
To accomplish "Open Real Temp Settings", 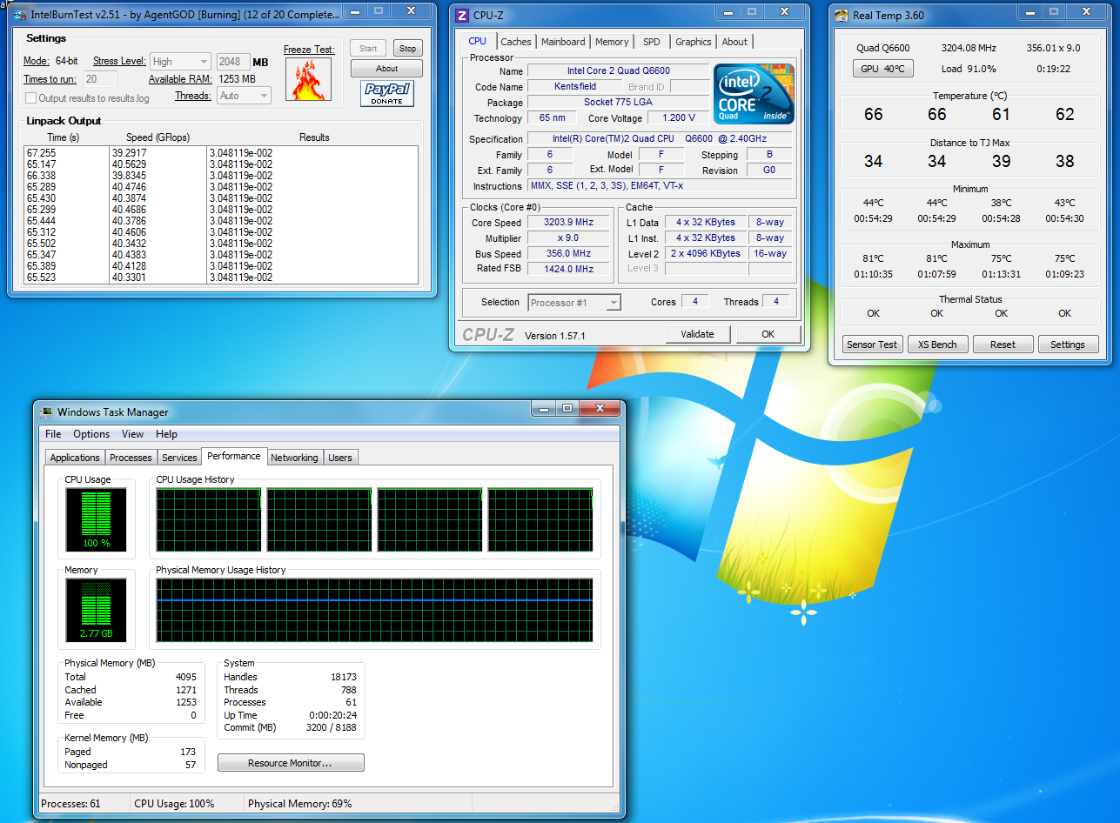I will pyautogui.click(x=1068, y=345).
